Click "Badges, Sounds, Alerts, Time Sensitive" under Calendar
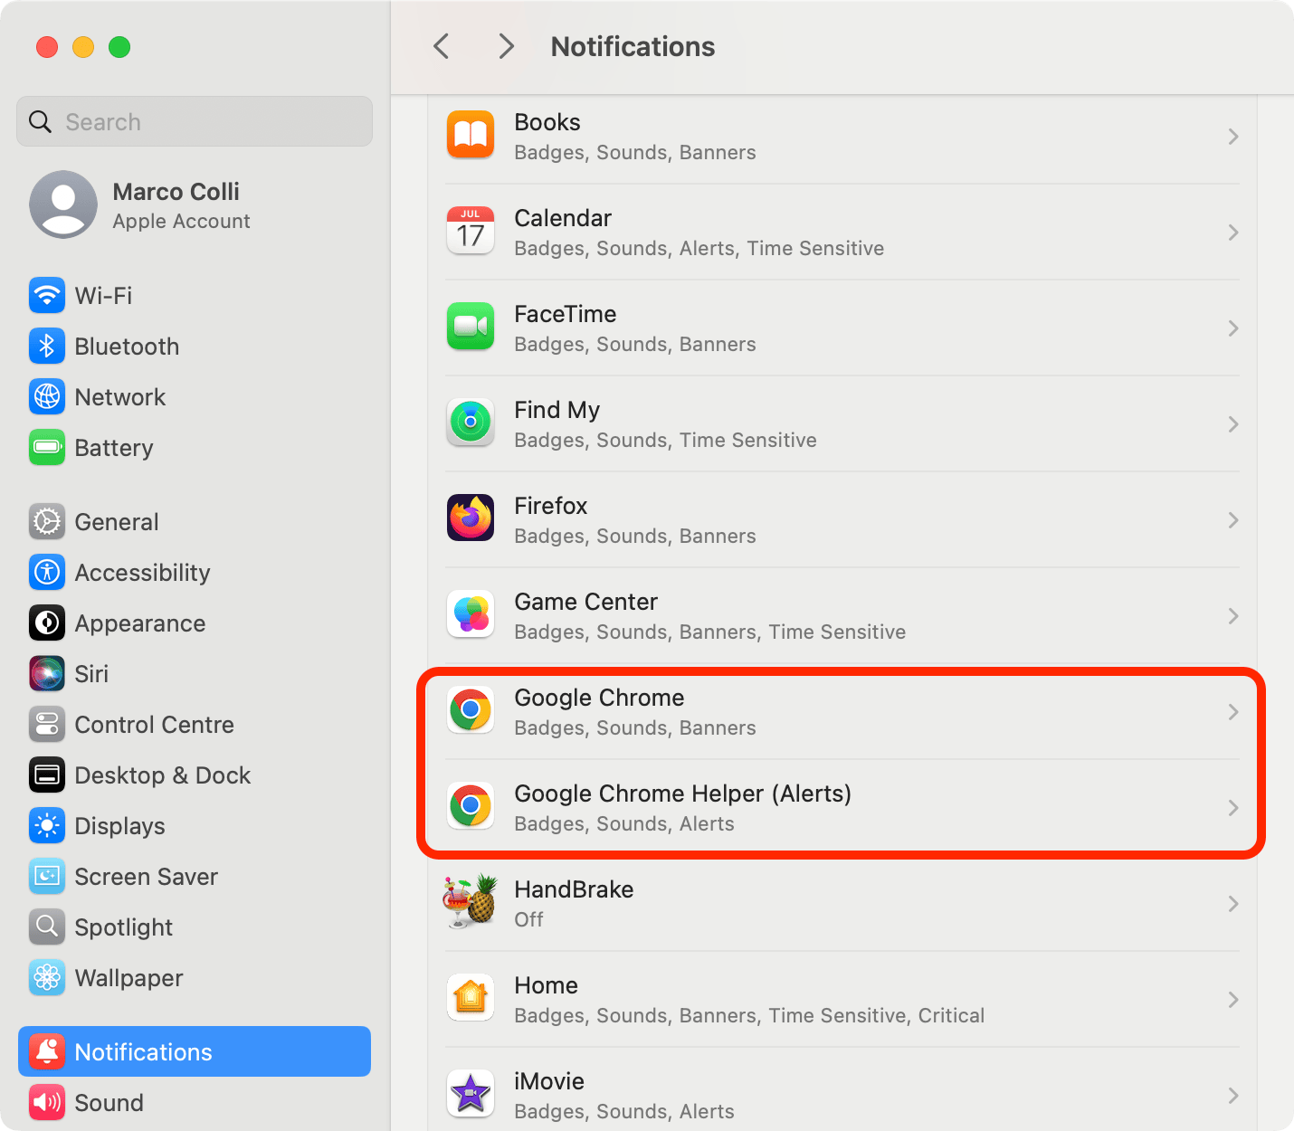The height and width of the screenshot is (1131, 1294). [699, 248]
